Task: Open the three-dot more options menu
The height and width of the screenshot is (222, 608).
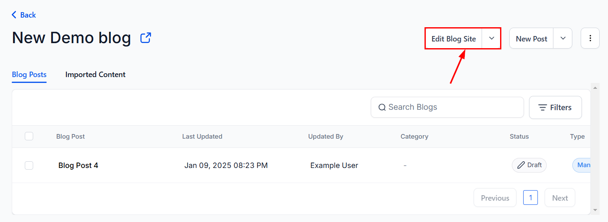Action: [590, 39]
